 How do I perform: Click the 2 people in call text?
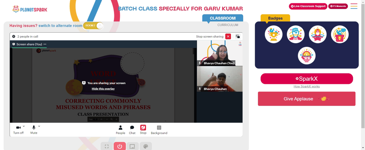pos(28,37)
